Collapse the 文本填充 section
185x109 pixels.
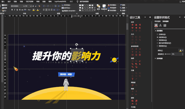tap(155, 31)
